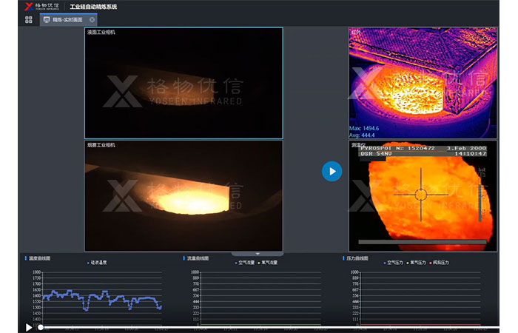This screenshot has height=333, width=518.
Task: Click the 1800 axis label on temperature chart
Action: [x=37, y=272]
